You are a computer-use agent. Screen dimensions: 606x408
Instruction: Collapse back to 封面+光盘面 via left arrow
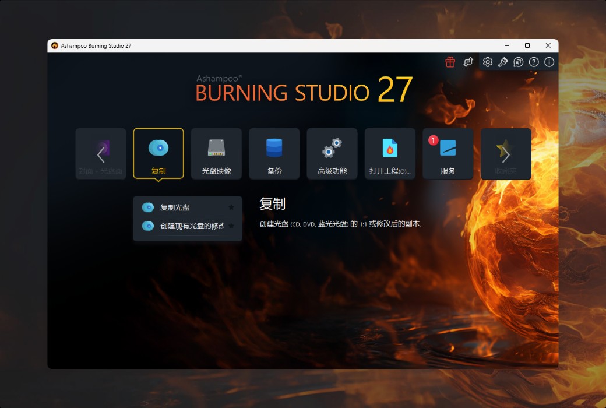(x=100, y=153)
